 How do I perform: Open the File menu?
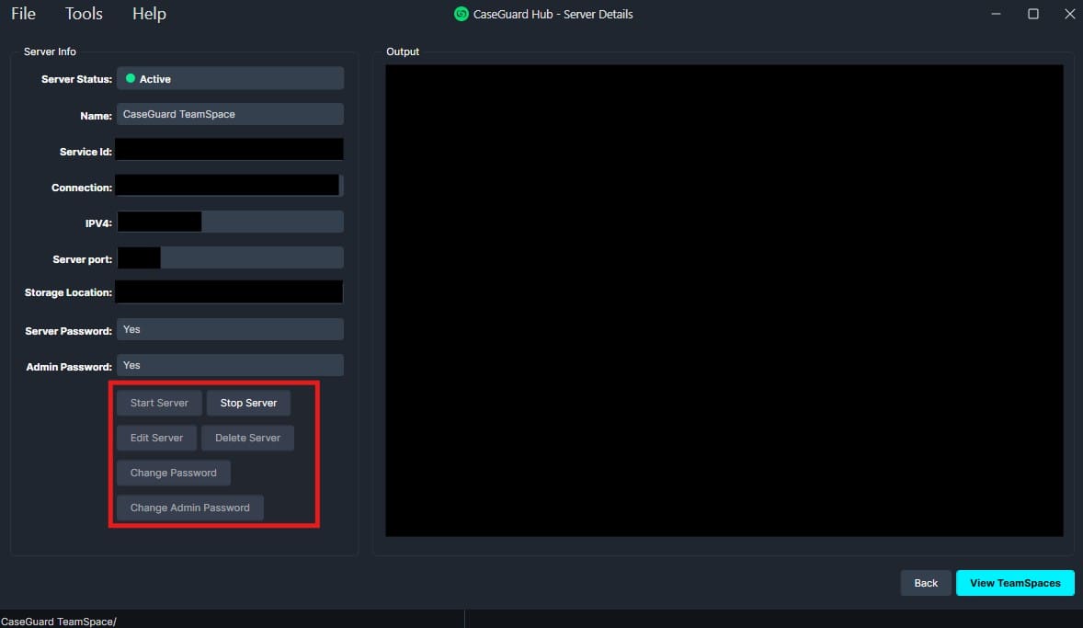(23, 14)
